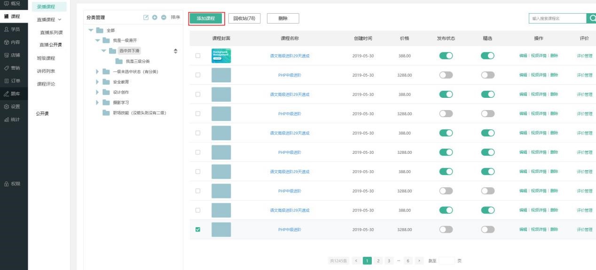Click the remove category minus icon

[x=163, y=17]
